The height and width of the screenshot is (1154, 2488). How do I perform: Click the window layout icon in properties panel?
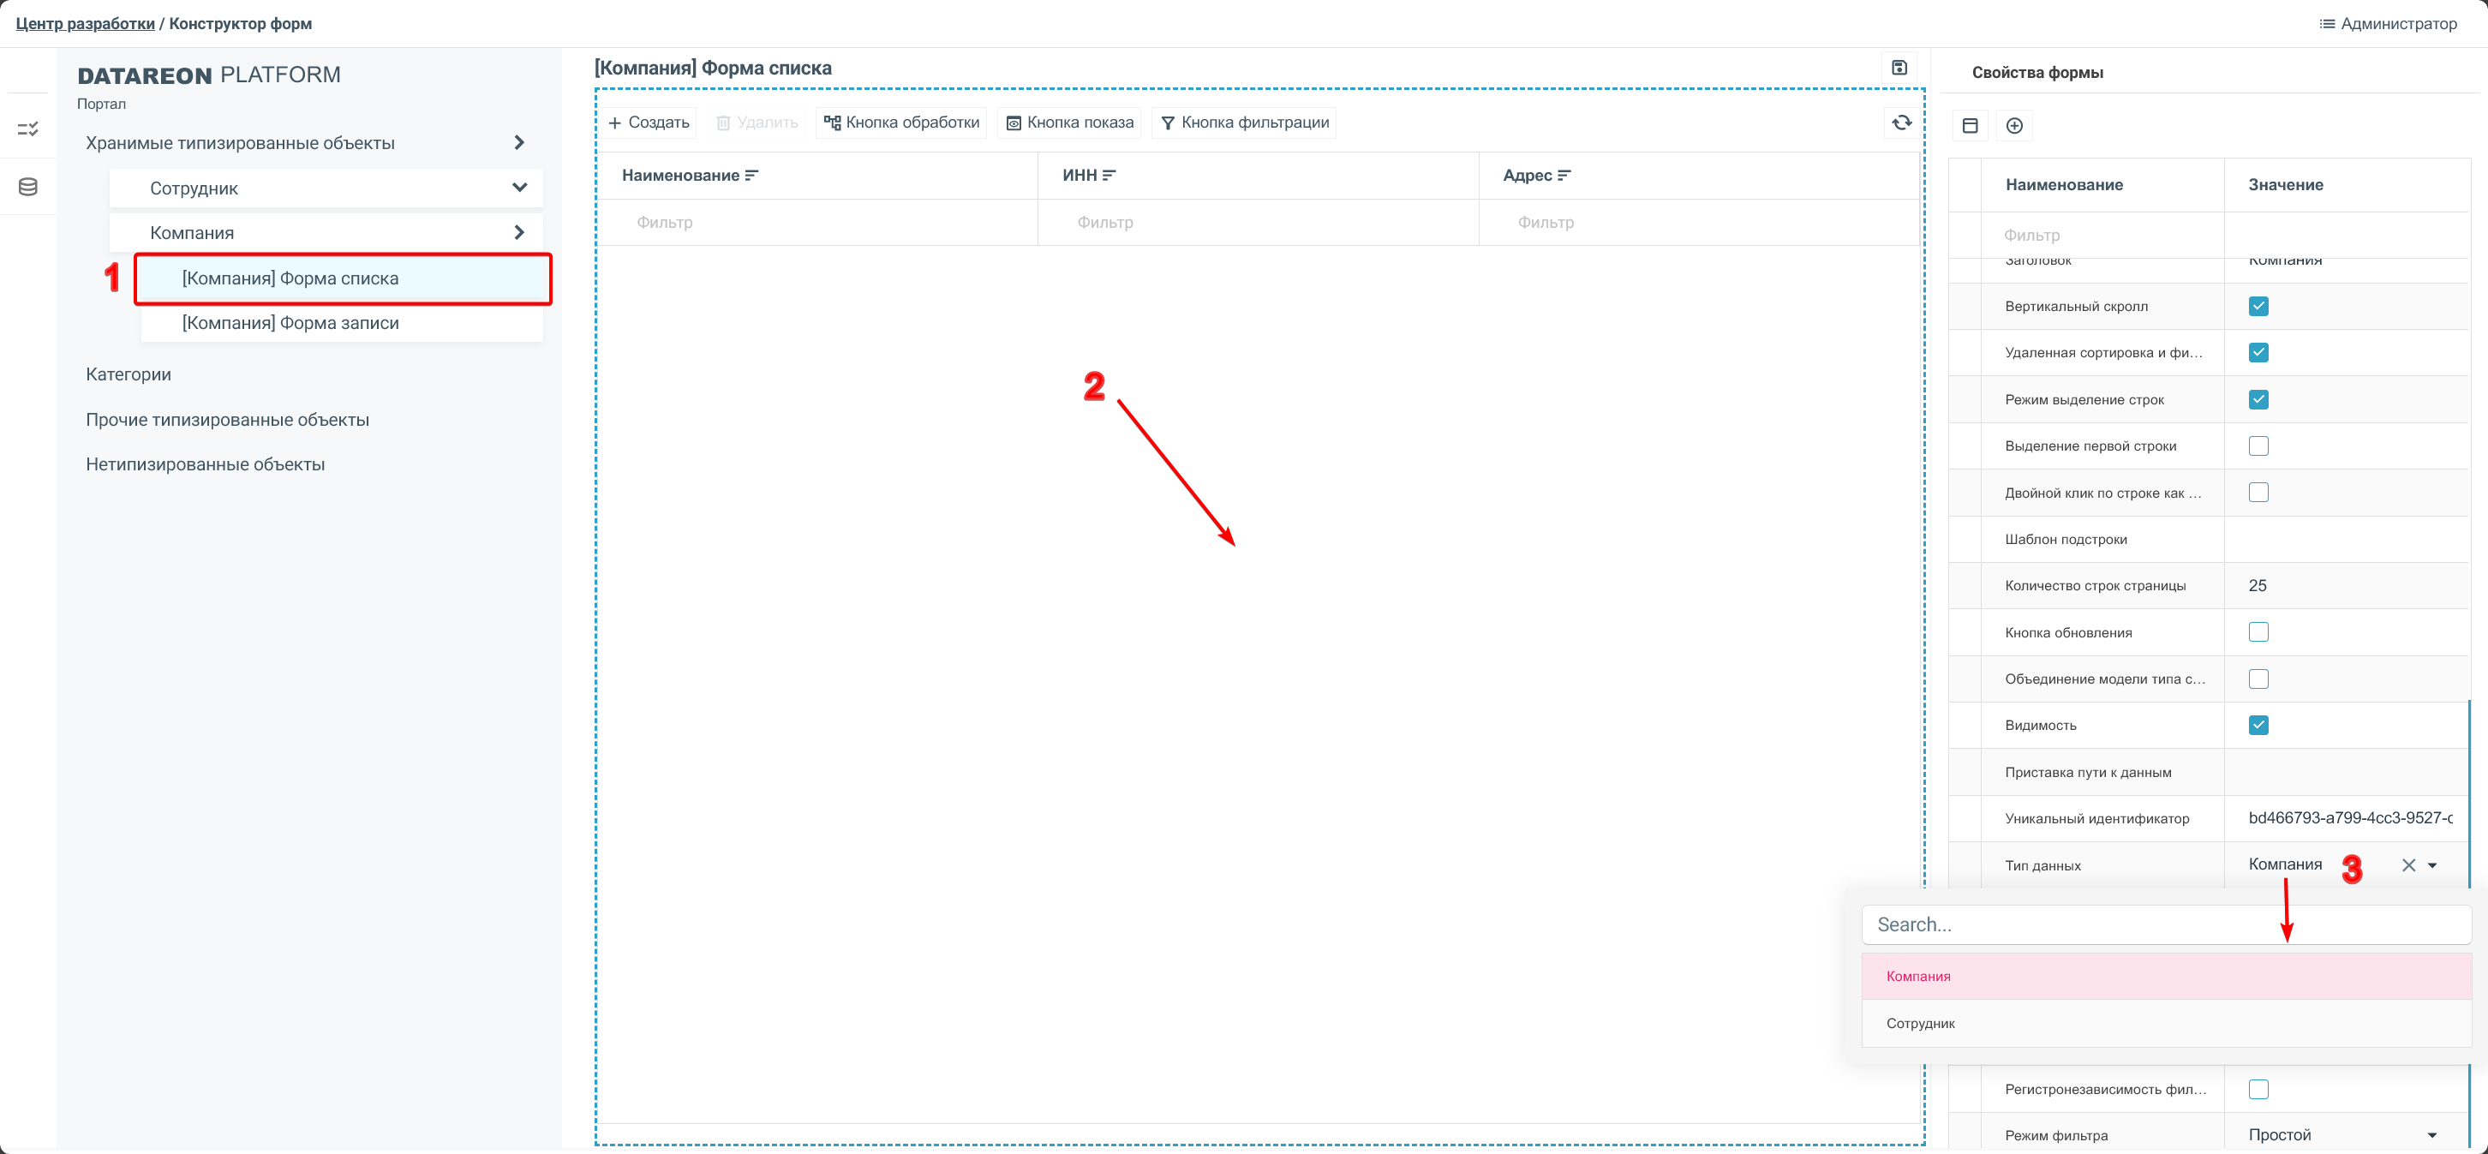1971,126
